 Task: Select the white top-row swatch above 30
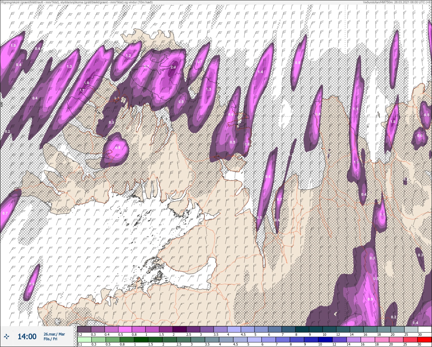pyautogui.click(x=425, y=329)
